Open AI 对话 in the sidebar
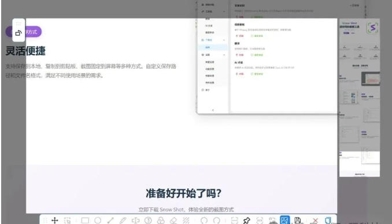 tap(209, 26)
